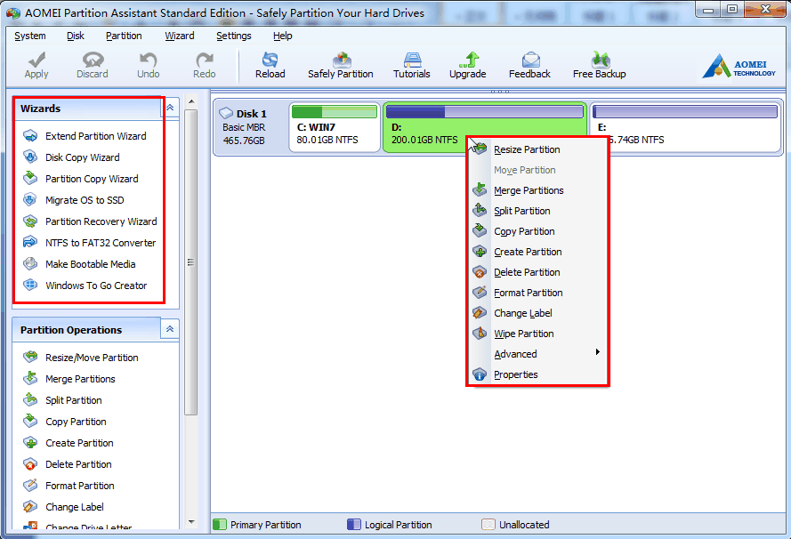
Task: Launch Extend Partition Wizard icon
Action: [30, 135]
